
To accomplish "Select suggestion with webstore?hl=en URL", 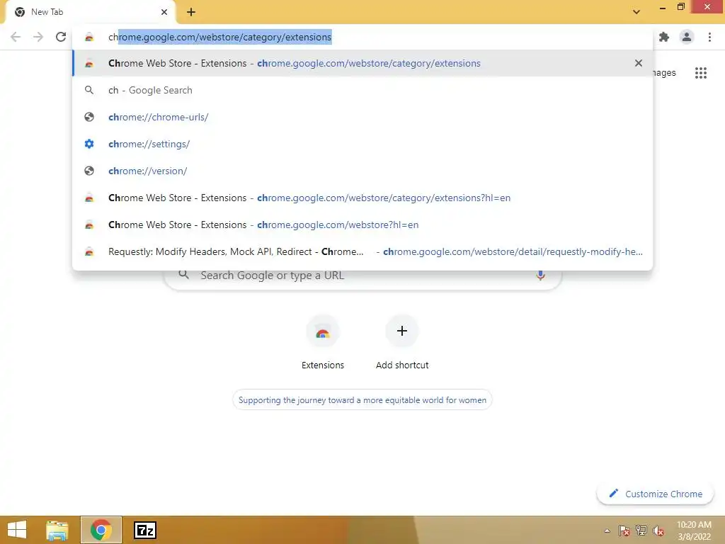I will coord(362,225).
